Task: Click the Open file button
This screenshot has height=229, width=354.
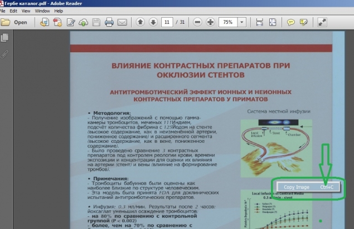Action: point(15,23)
